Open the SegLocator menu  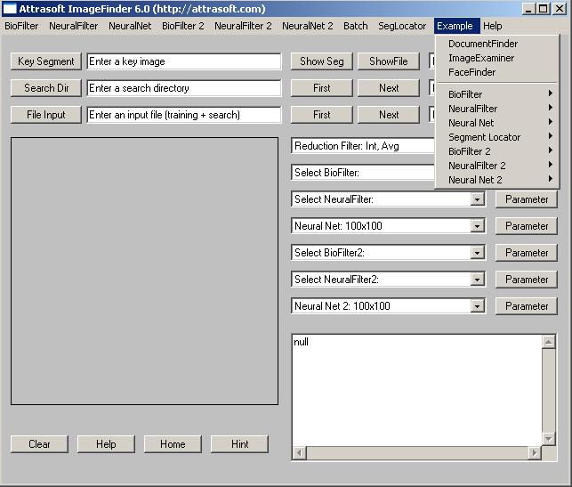pos(402,26)
